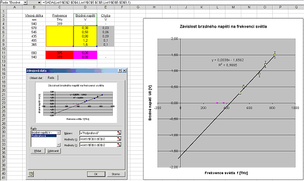
Task: Click the Y axis title 'Brzdné napětí U0 [V]'
Action: [x=150, y=103]
